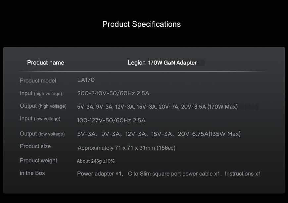Click the About 245g ±10% value
Image resolution: width=288 pixels, height=203 pixels.
point(96,161)
